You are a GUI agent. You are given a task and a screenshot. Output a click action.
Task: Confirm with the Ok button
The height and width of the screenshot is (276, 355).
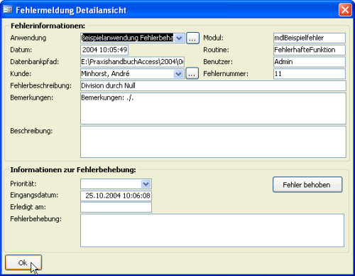pos(23,262)
